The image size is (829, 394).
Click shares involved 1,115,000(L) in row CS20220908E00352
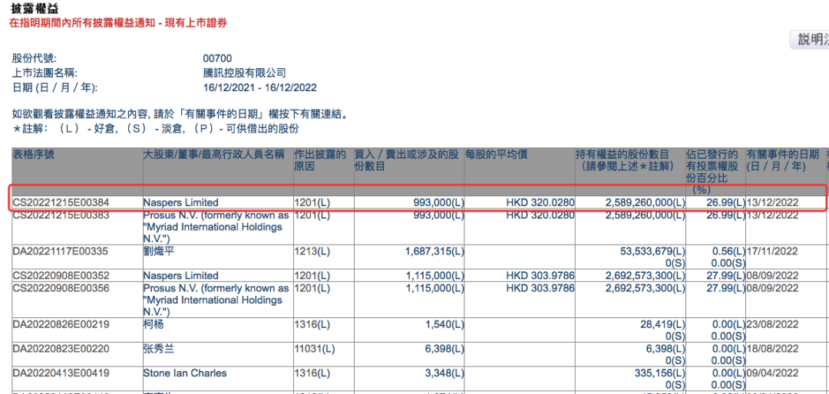click(x=434, y=275)
